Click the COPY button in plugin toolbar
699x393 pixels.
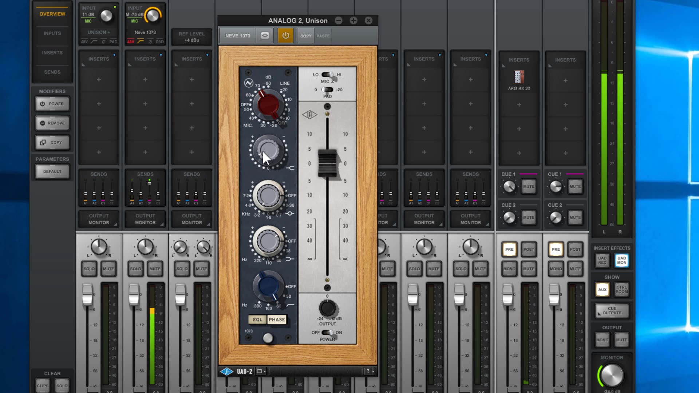(x=305, y=35)
